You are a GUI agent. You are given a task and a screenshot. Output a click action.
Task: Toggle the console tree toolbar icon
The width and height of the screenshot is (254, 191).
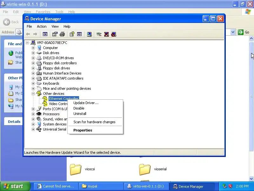tap(45, 34)
